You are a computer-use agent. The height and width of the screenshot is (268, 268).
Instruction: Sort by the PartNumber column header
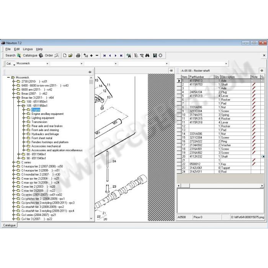click(201, 77)
